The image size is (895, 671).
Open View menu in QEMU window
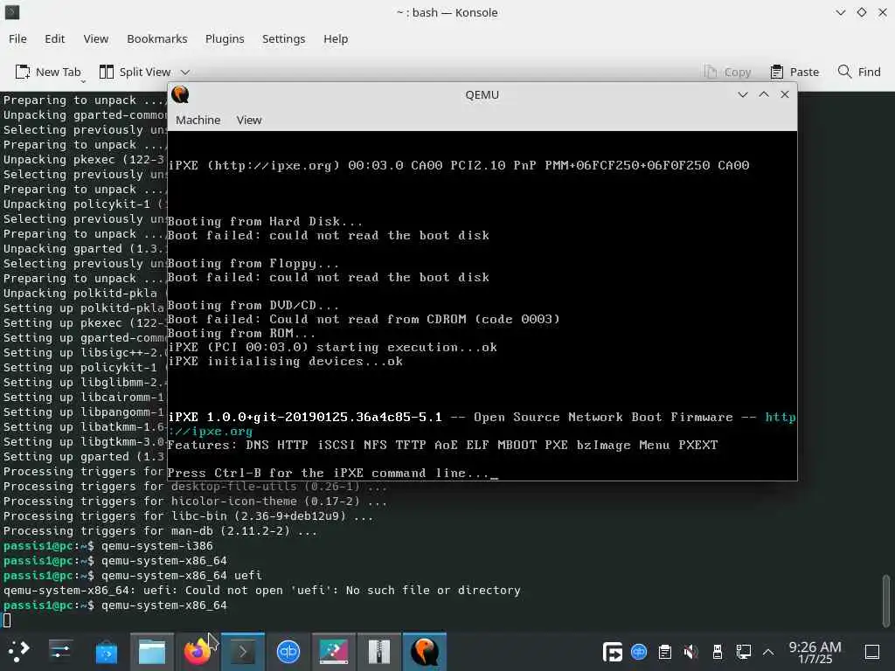pyautogui.click(x=249, y=121)
